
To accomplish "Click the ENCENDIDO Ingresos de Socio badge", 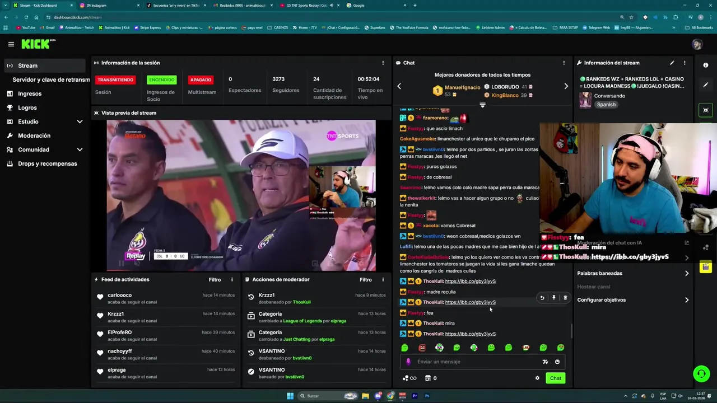I will coord(162,80).
